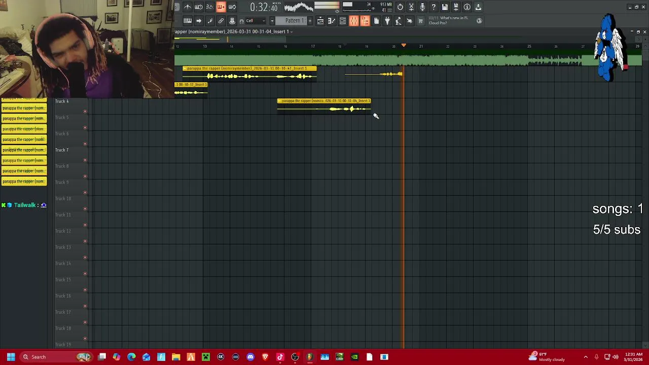The height and width of the screenshot is (365, 649).
Task: Open the shopping cart shop icon
Action: tap(420, 21)
